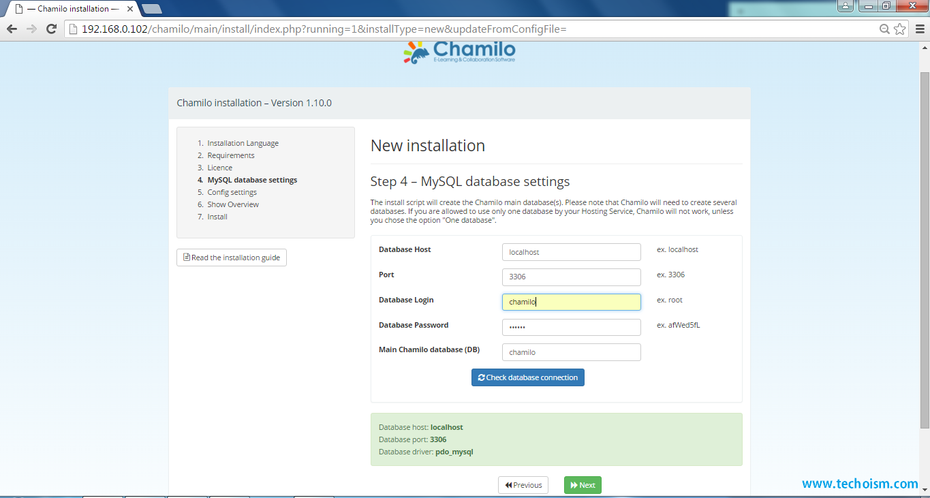Focus the Database Login field
The height and width of the screenshot is (498, 930).
click(571, 302)
